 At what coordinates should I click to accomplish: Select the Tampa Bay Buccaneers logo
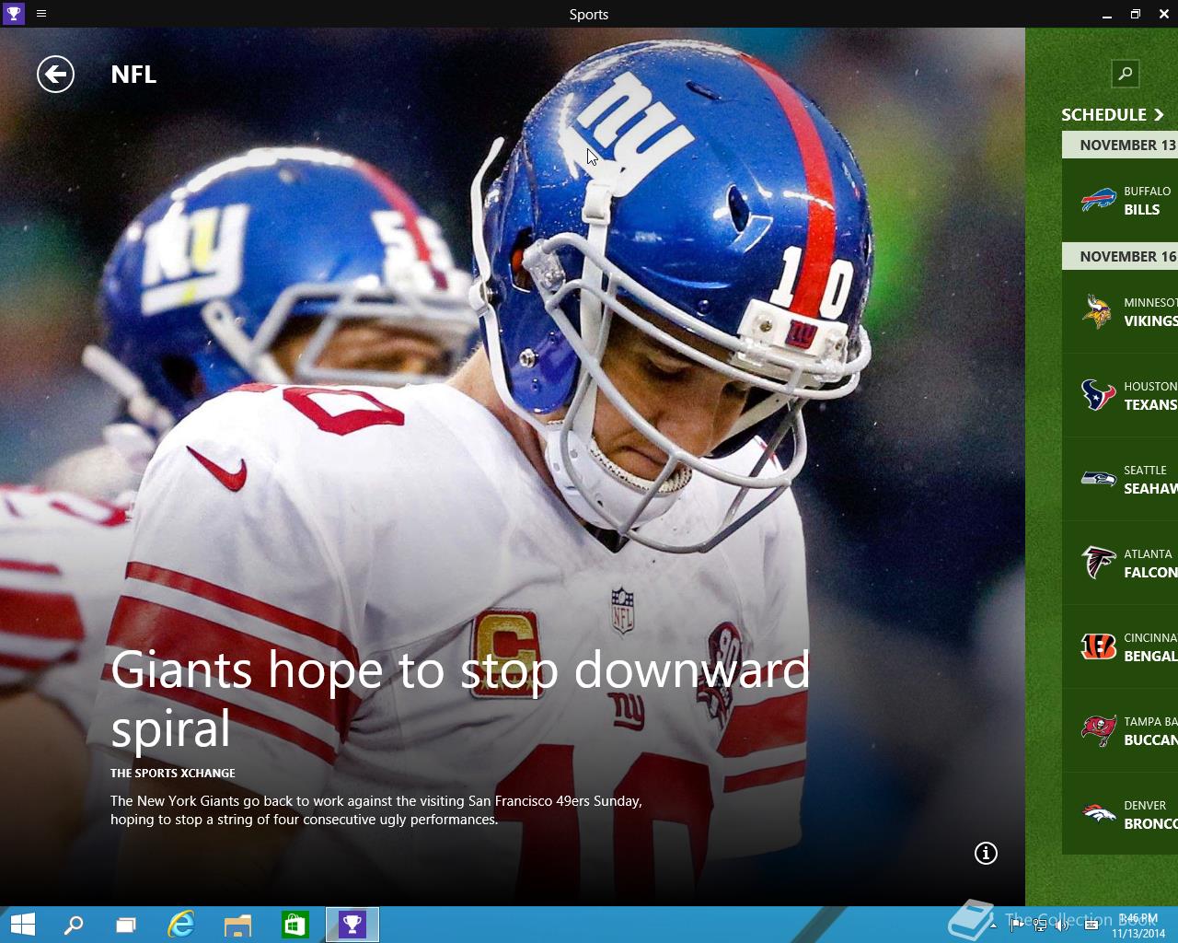pyautogui.click(x=1098, y=730)
